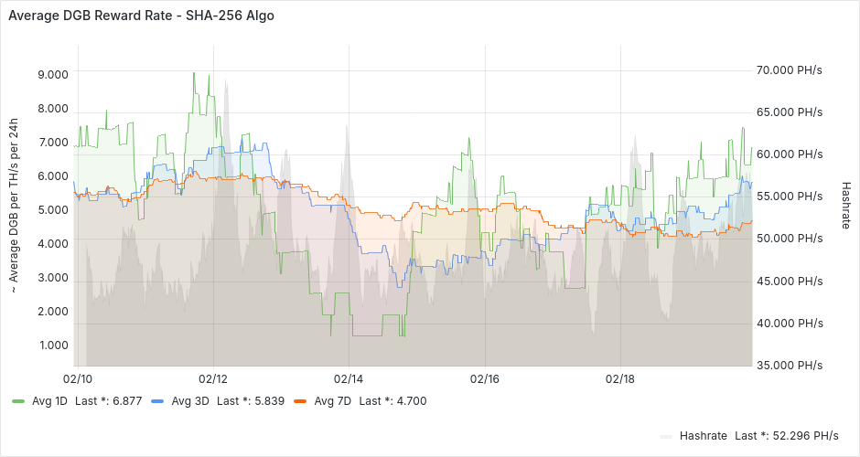This screenshot has height=457, width=860.
Task: Toggle Hashrate series visibility in legend
Action: coord(704,436)
